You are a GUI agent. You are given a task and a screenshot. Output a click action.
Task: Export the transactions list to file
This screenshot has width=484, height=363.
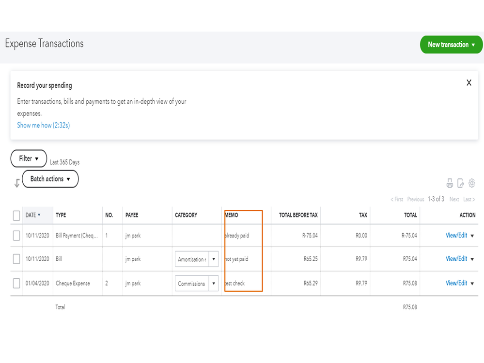point(461,183)
